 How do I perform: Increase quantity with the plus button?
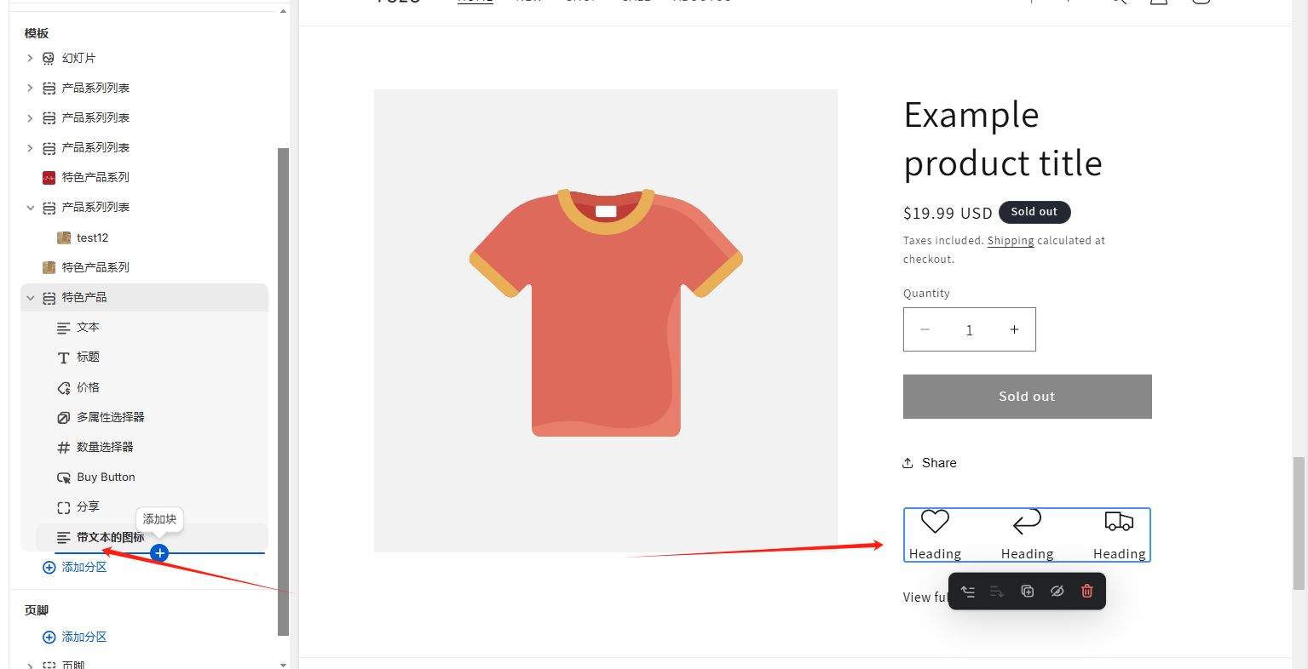(1014, 329)
